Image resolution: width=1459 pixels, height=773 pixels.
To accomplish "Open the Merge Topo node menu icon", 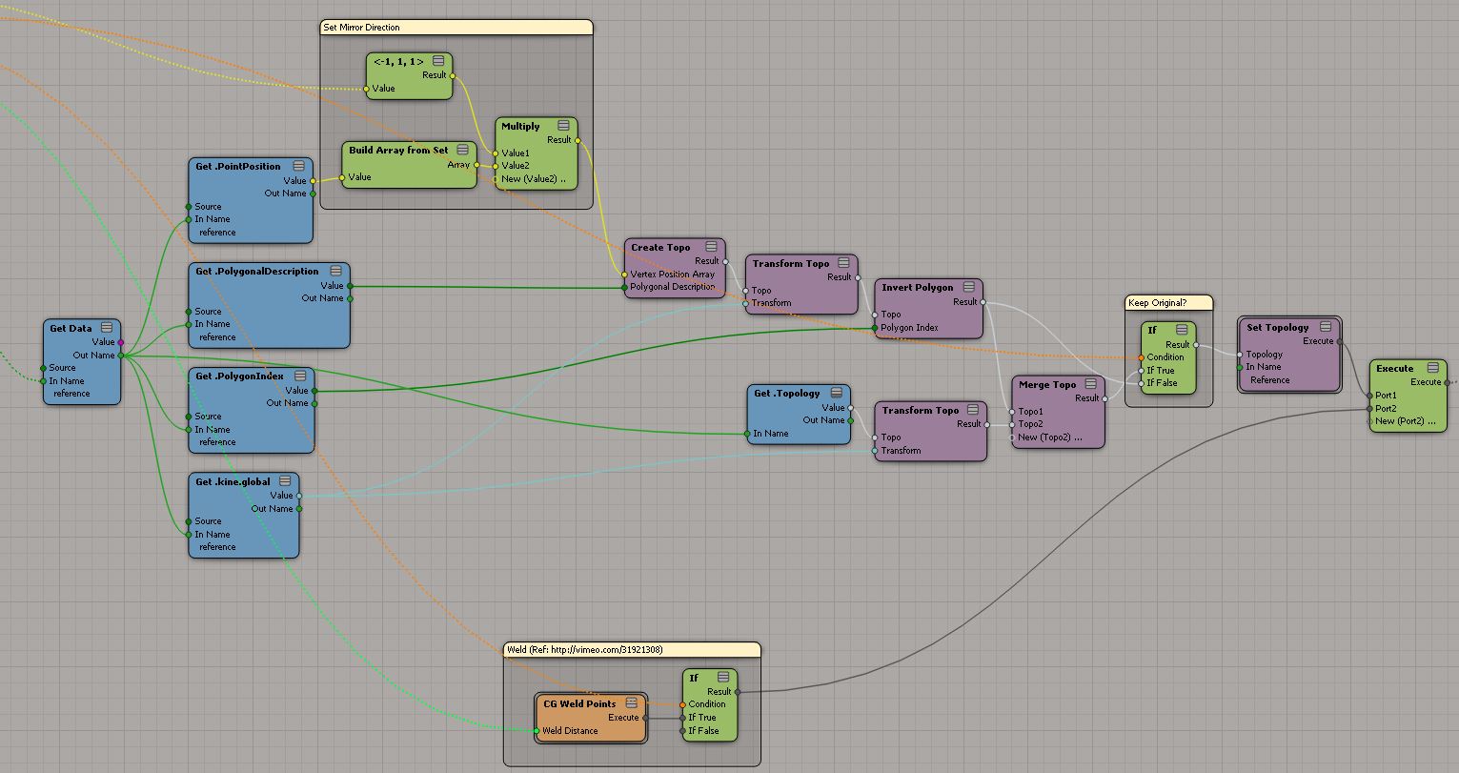I will 1090,384.
